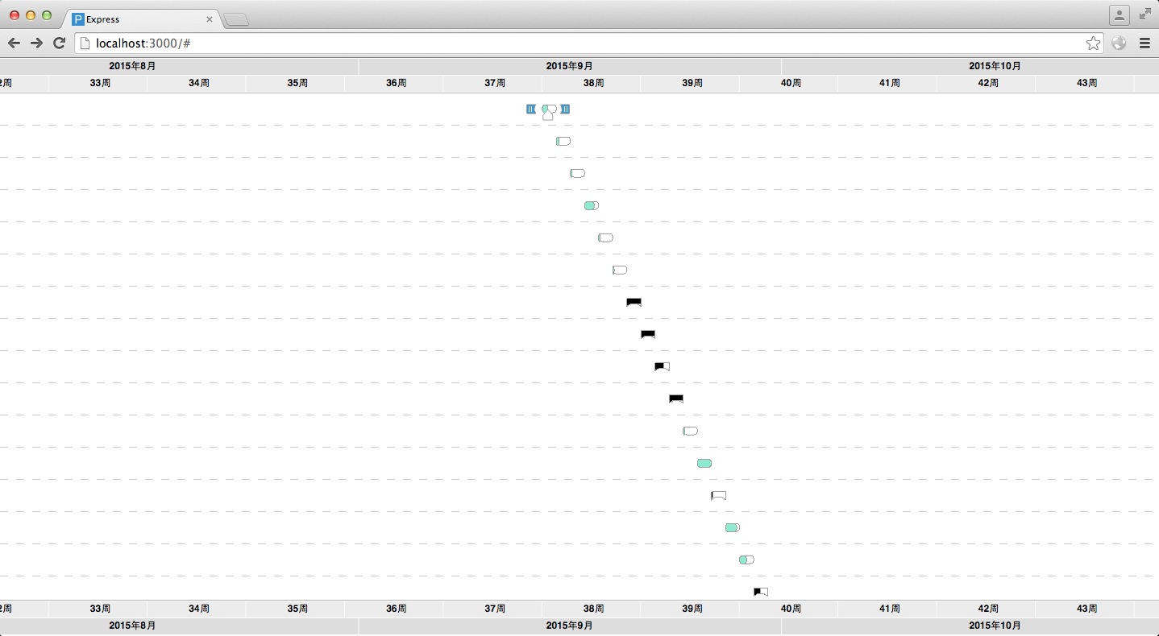Select the half-black flag in the ninth row
The height and width of the screenshot is (636, 1159).
[662, 366]
